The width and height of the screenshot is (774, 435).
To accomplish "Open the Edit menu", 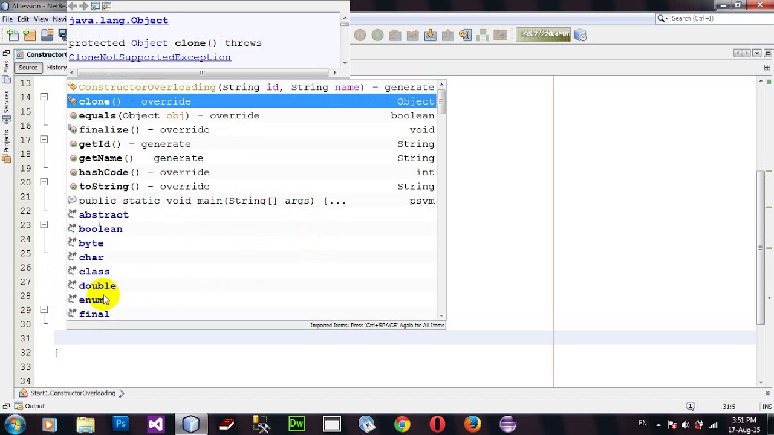I will point(23,19).
